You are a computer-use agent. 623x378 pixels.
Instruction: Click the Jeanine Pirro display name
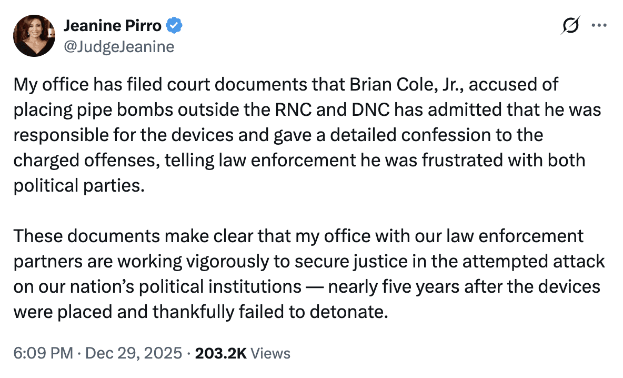point(112,25)
